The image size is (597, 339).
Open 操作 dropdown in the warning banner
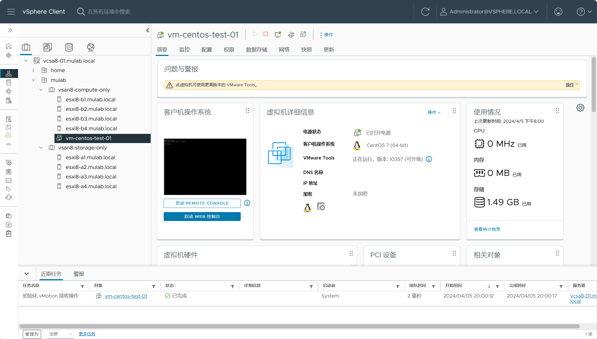click(x=572, y=85)
